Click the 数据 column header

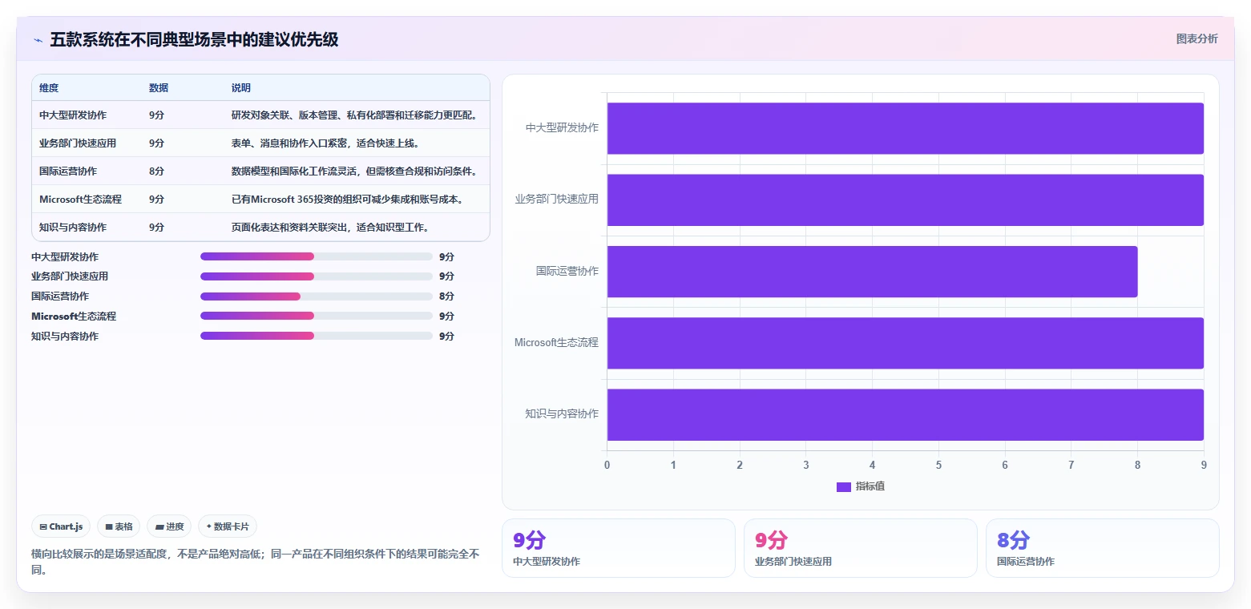click(x=159, y=88)
